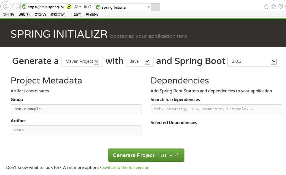Open the 收藏夹(A) menu
Image resolution: width=286 pixels, height=175 pixels.
click(x=58, y=15)
